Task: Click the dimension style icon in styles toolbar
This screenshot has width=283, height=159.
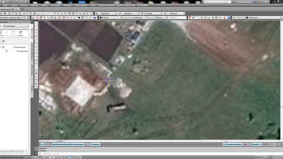Action: click(119, 14)
